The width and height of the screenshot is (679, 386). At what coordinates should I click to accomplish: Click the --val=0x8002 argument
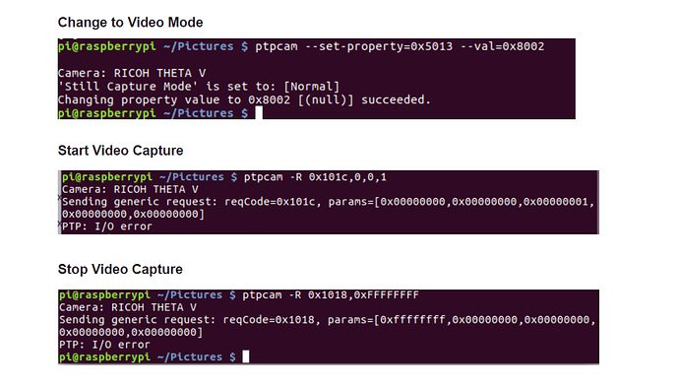pos(502,46)
